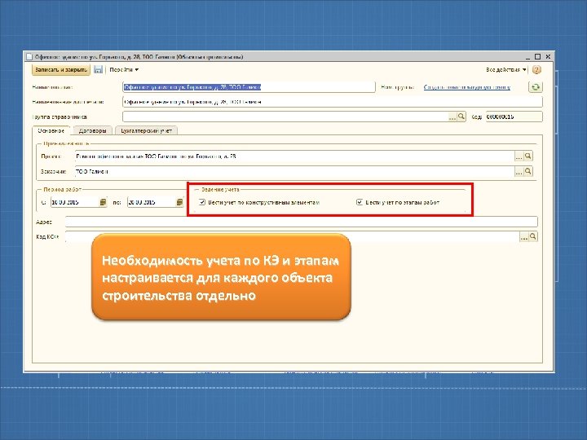Image resolution: width=587 pixels, height=440 pixels.
Task: Toggle Вести учет по конструктивным элементам checkbox
Action: click(202, 202)
